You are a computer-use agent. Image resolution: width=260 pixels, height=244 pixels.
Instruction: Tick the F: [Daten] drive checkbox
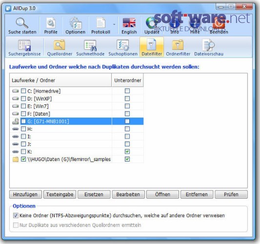coord(23,114)
